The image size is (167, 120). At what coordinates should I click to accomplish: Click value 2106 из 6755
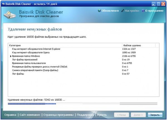point(129,56)
